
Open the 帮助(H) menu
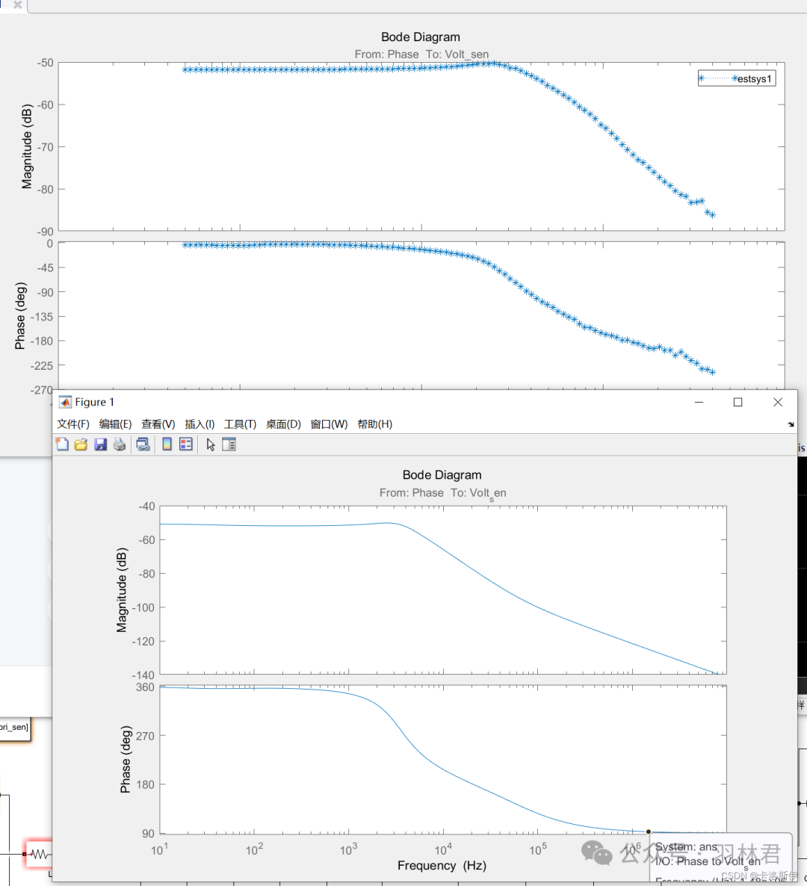click(x=374, y=424)
